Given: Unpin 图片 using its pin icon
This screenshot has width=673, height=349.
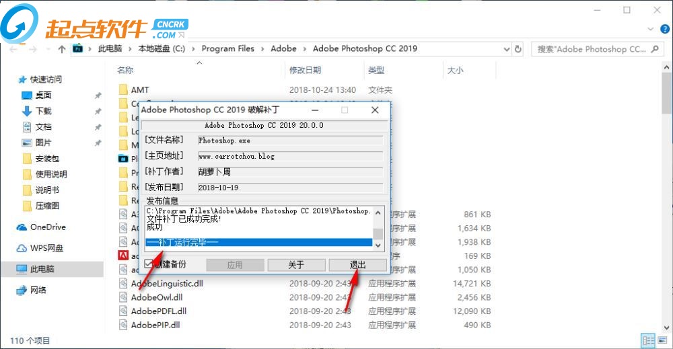Looking at the screenshot, I should pyautogui.click(x=98, y=143).
